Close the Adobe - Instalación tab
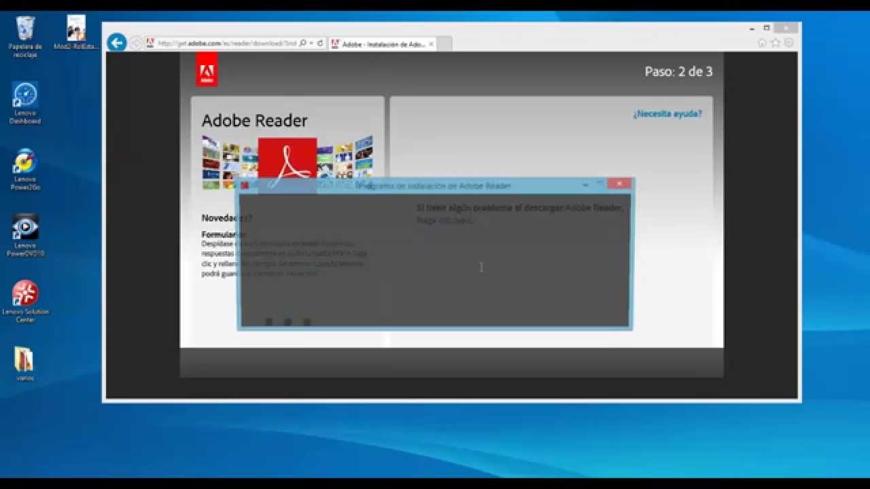Image resolution: width=870 pixels, height=489 pixels. click(431, 44)
